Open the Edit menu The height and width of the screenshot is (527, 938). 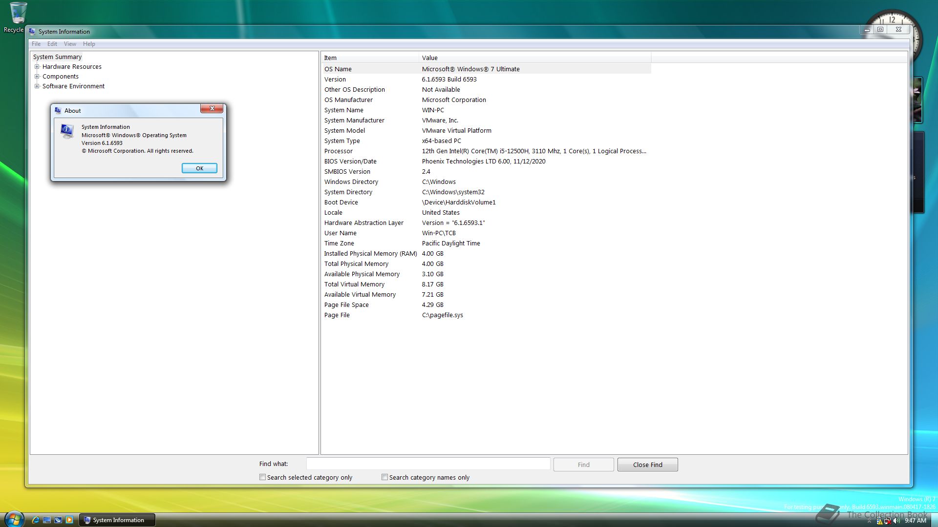coord(52,44)
